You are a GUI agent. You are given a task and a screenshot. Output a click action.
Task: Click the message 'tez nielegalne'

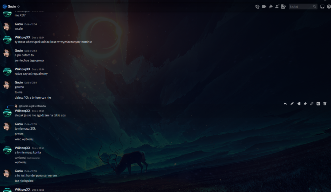[24, 181]
